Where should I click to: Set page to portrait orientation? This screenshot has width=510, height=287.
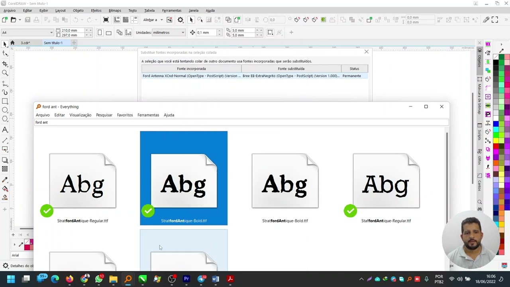coord(100,33)
